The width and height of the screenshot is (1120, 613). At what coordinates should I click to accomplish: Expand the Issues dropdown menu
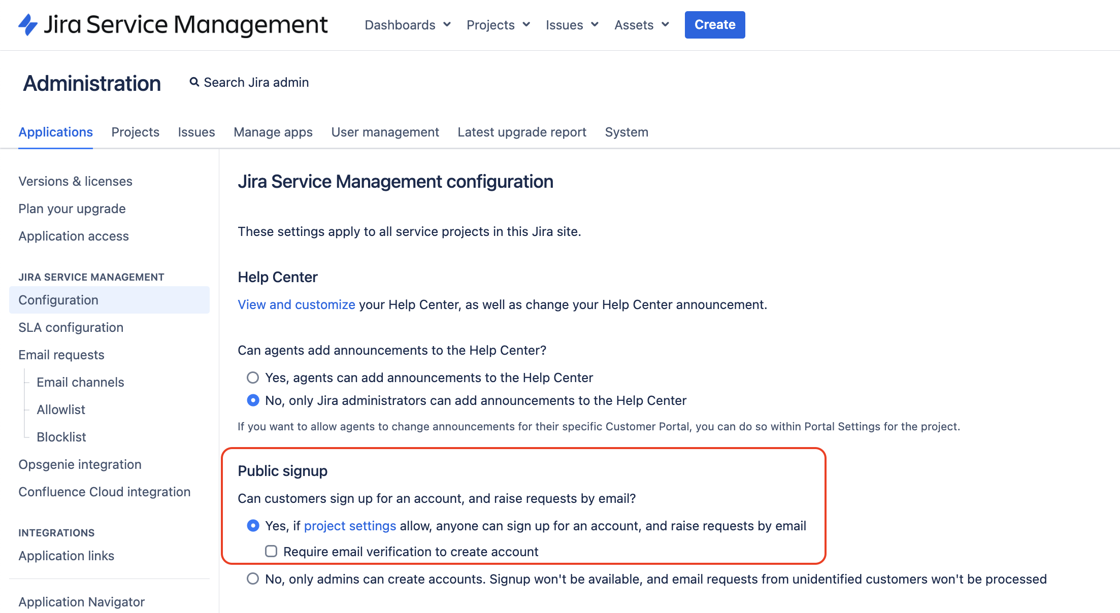pos(572,25)
